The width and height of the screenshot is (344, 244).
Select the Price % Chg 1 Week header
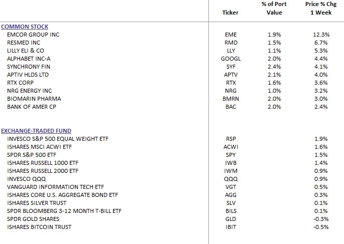[321, 9]
